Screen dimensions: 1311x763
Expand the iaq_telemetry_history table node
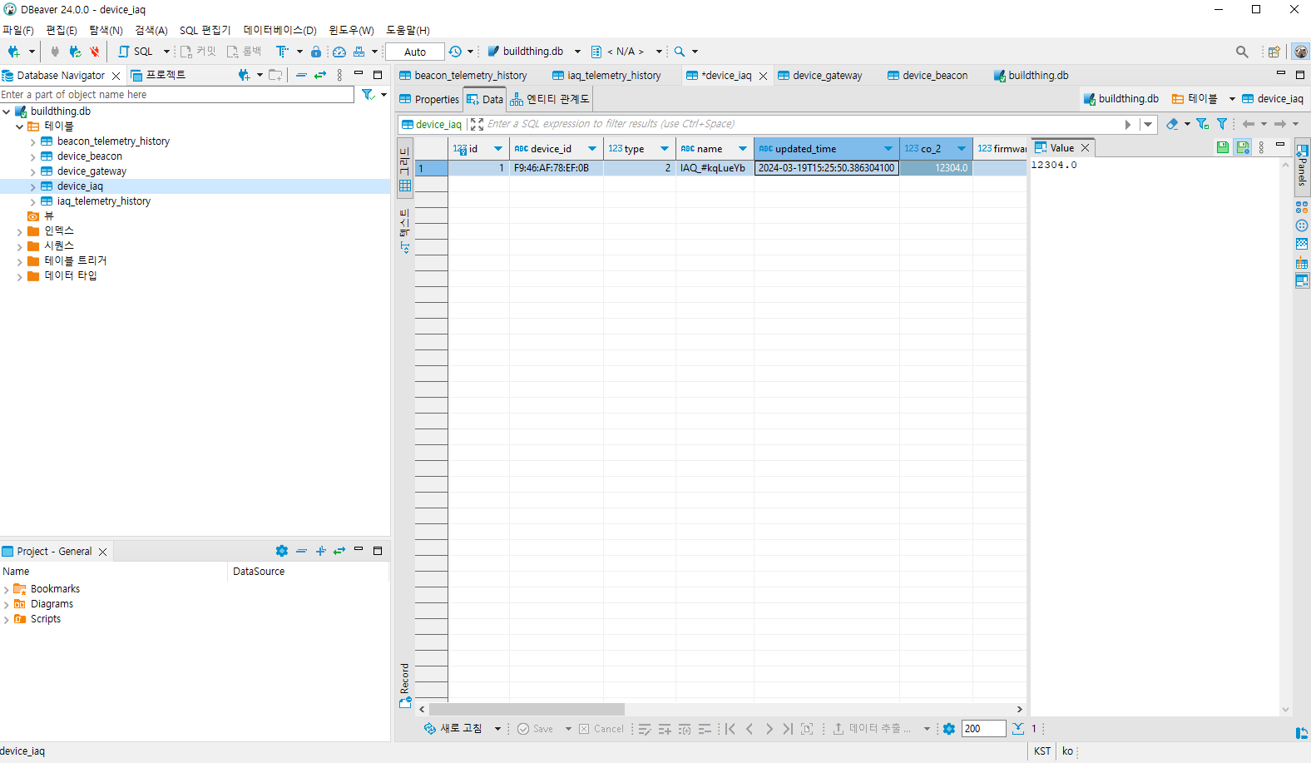tap(32, 201)
